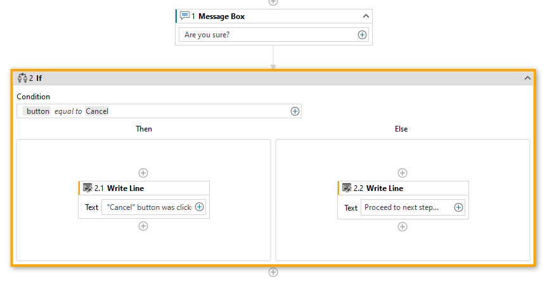Click plus icon in the Condition field
Image resolution: width=547 pixels, height=282 pixels.
(295, 111)
